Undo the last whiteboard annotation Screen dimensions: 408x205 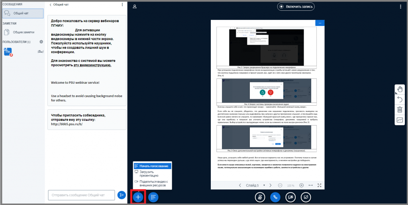pyautogui.click(x=400, y=99)
